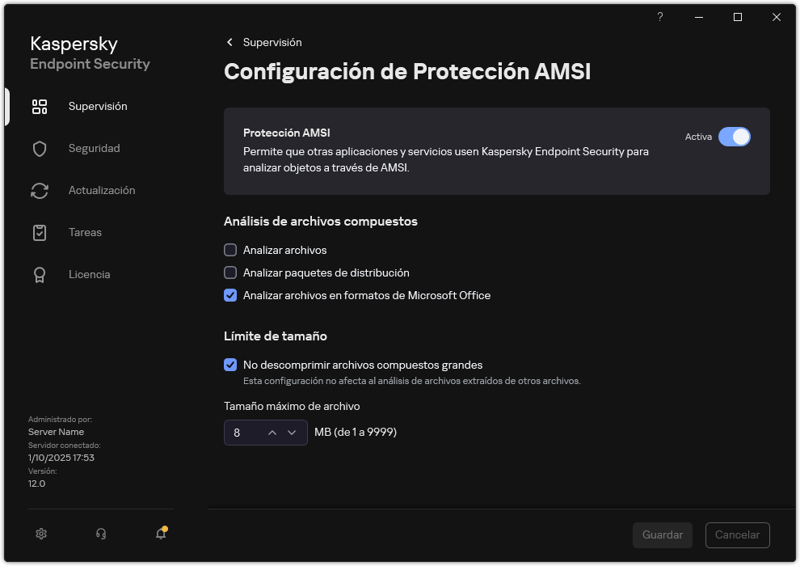Uncheck No descomprimir archivos compuestos grandes

pyautogui.click(x=230, y=365)
